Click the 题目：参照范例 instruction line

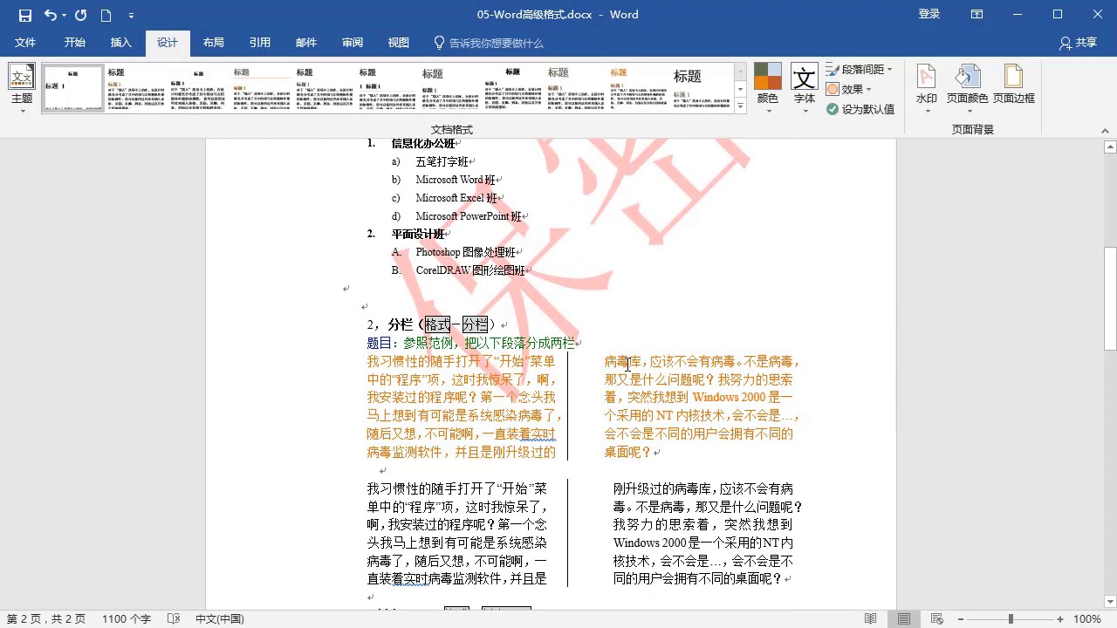click(x=471, y=344)
